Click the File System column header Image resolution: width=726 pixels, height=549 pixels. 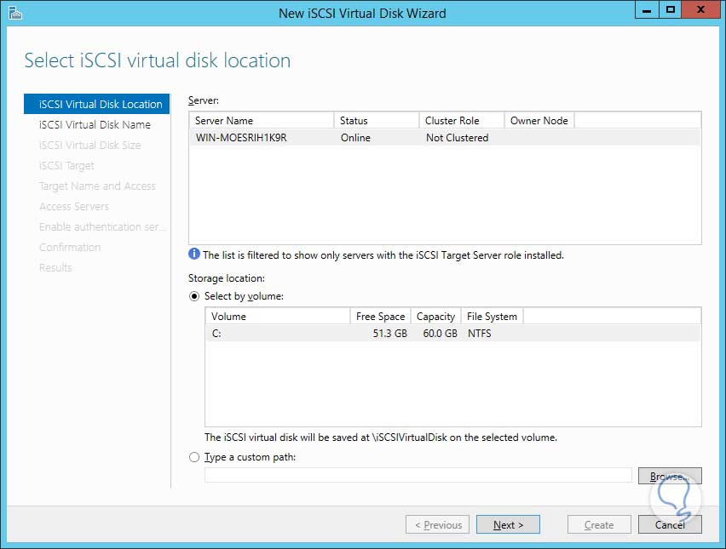click(492, 317)
